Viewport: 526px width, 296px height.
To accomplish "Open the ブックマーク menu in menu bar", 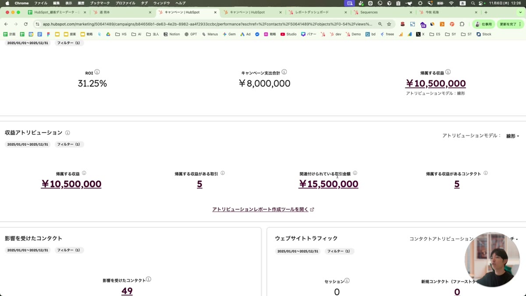I will pos(100,3).
